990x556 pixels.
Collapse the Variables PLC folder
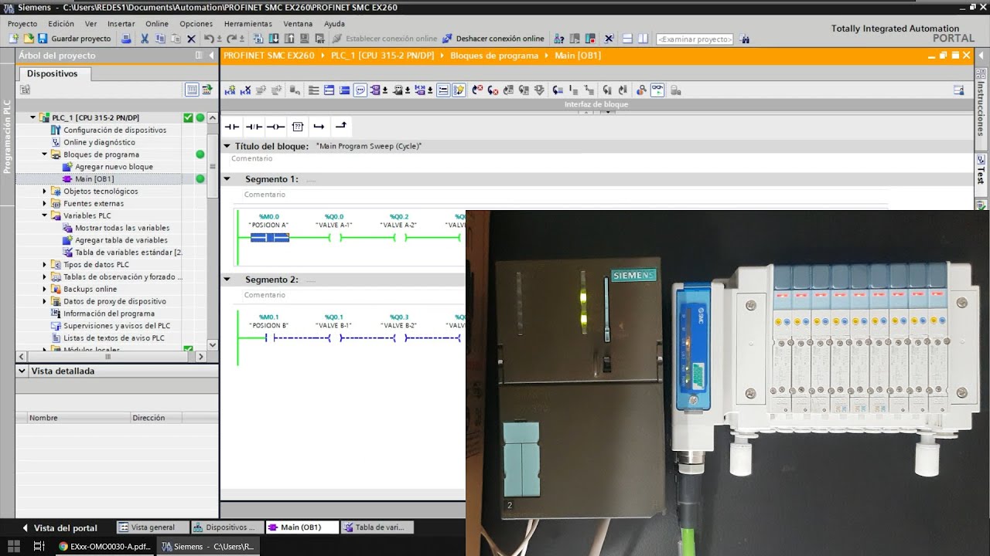(45, 215)
